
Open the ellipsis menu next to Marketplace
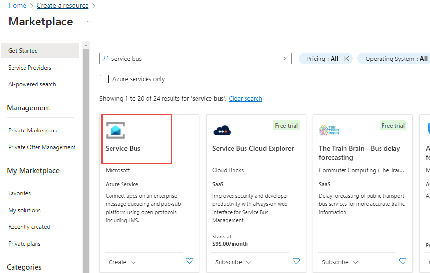click(x=88, y=22)
